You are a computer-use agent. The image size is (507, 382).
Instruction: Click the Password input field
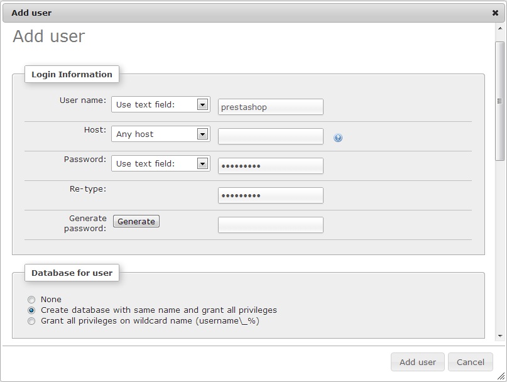pos(271,166)
